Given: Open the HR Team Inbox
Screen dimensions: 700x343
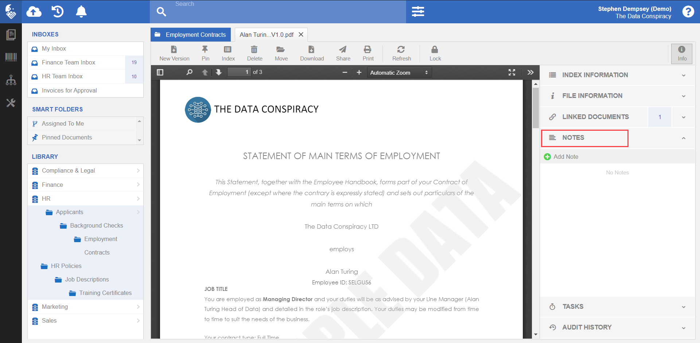Looking at the screenshot, I should pos(85,76).
